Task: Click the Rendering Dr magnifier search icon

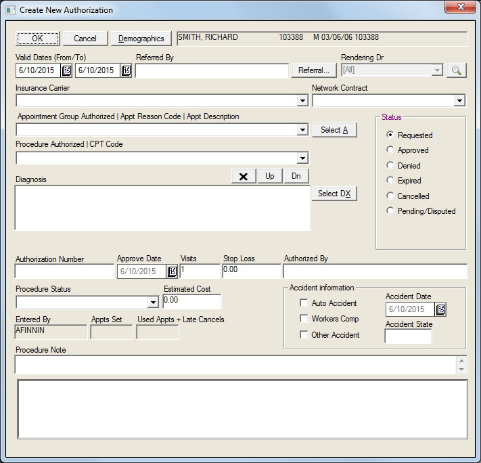Action: pyautogui.click(x=456, y=70)
